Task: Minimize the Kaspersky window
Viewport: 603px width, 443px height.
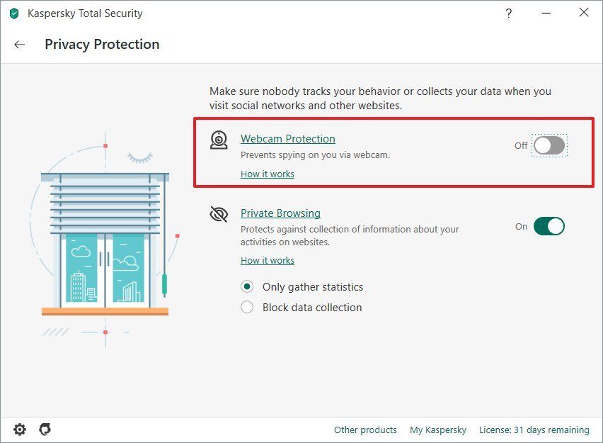Action: click(x=546, y=13)
